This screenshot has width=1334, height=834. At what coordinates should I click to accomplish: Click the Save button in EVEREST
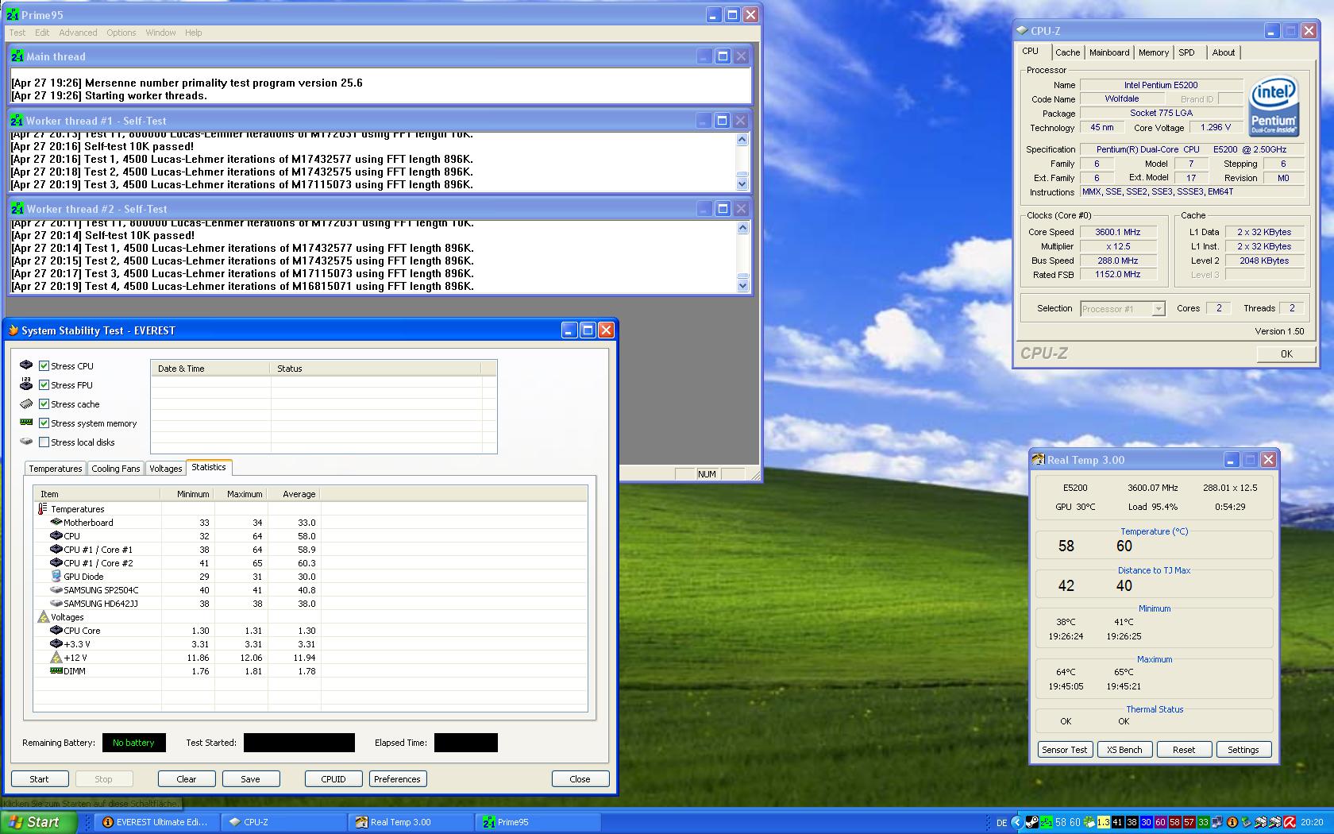(251, 779)
